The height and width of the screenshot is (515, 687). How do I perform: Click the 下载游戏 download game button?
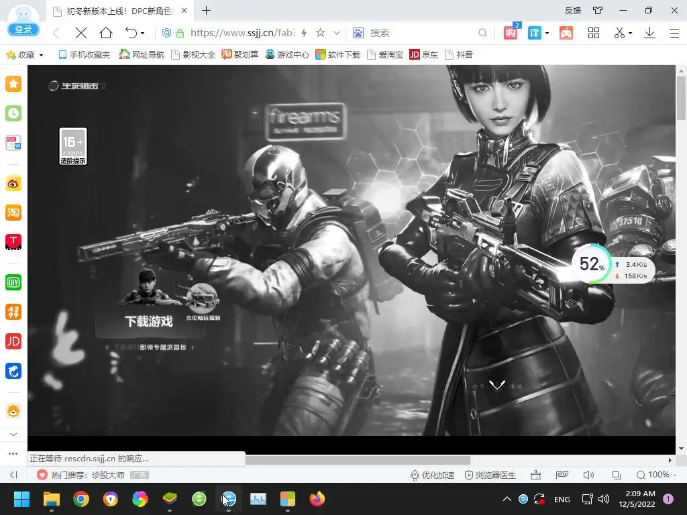[x=150, y=321]
